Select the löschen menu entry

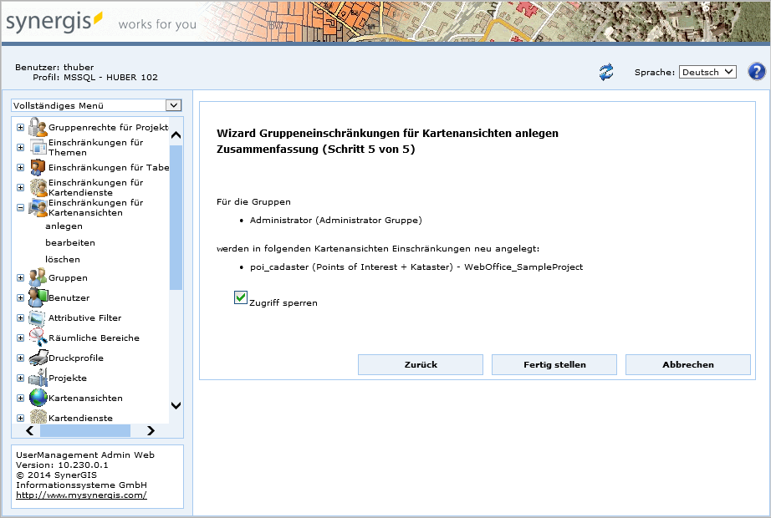(63, 259)
